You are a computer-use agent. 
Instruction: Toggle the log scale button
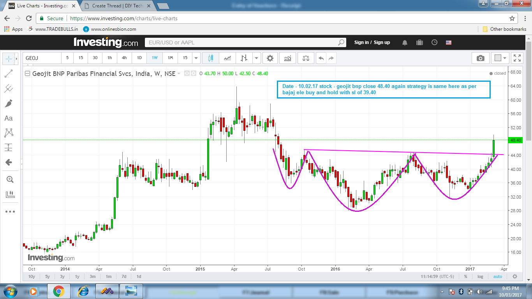pos(480,276)
